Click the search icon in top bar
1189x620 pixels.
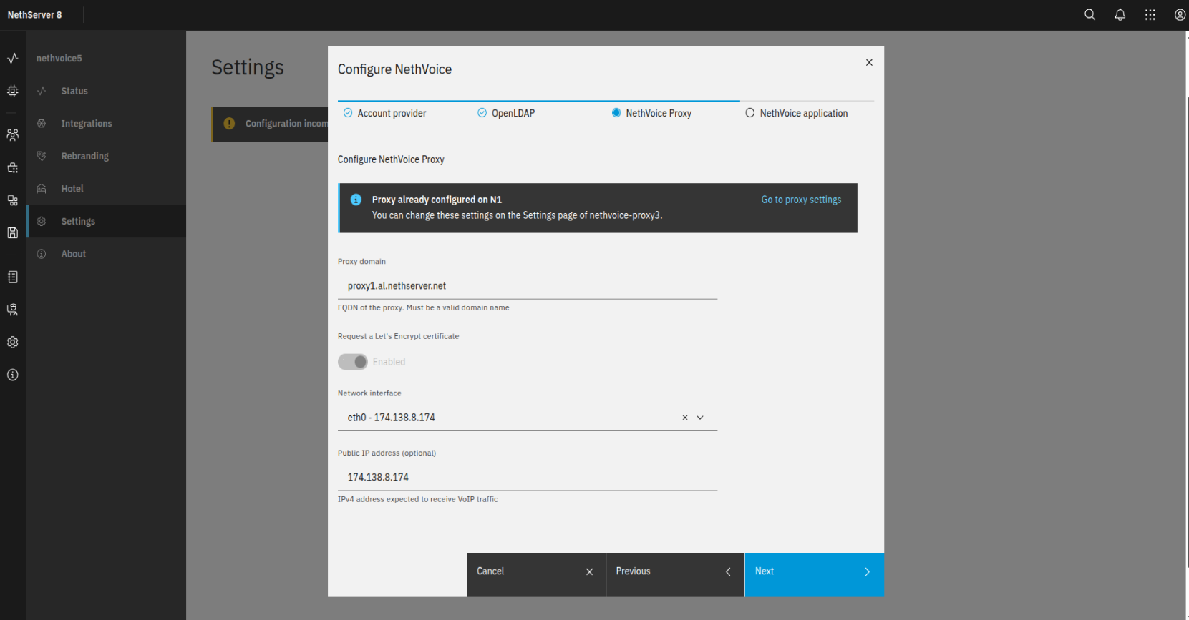point(1089,15)
